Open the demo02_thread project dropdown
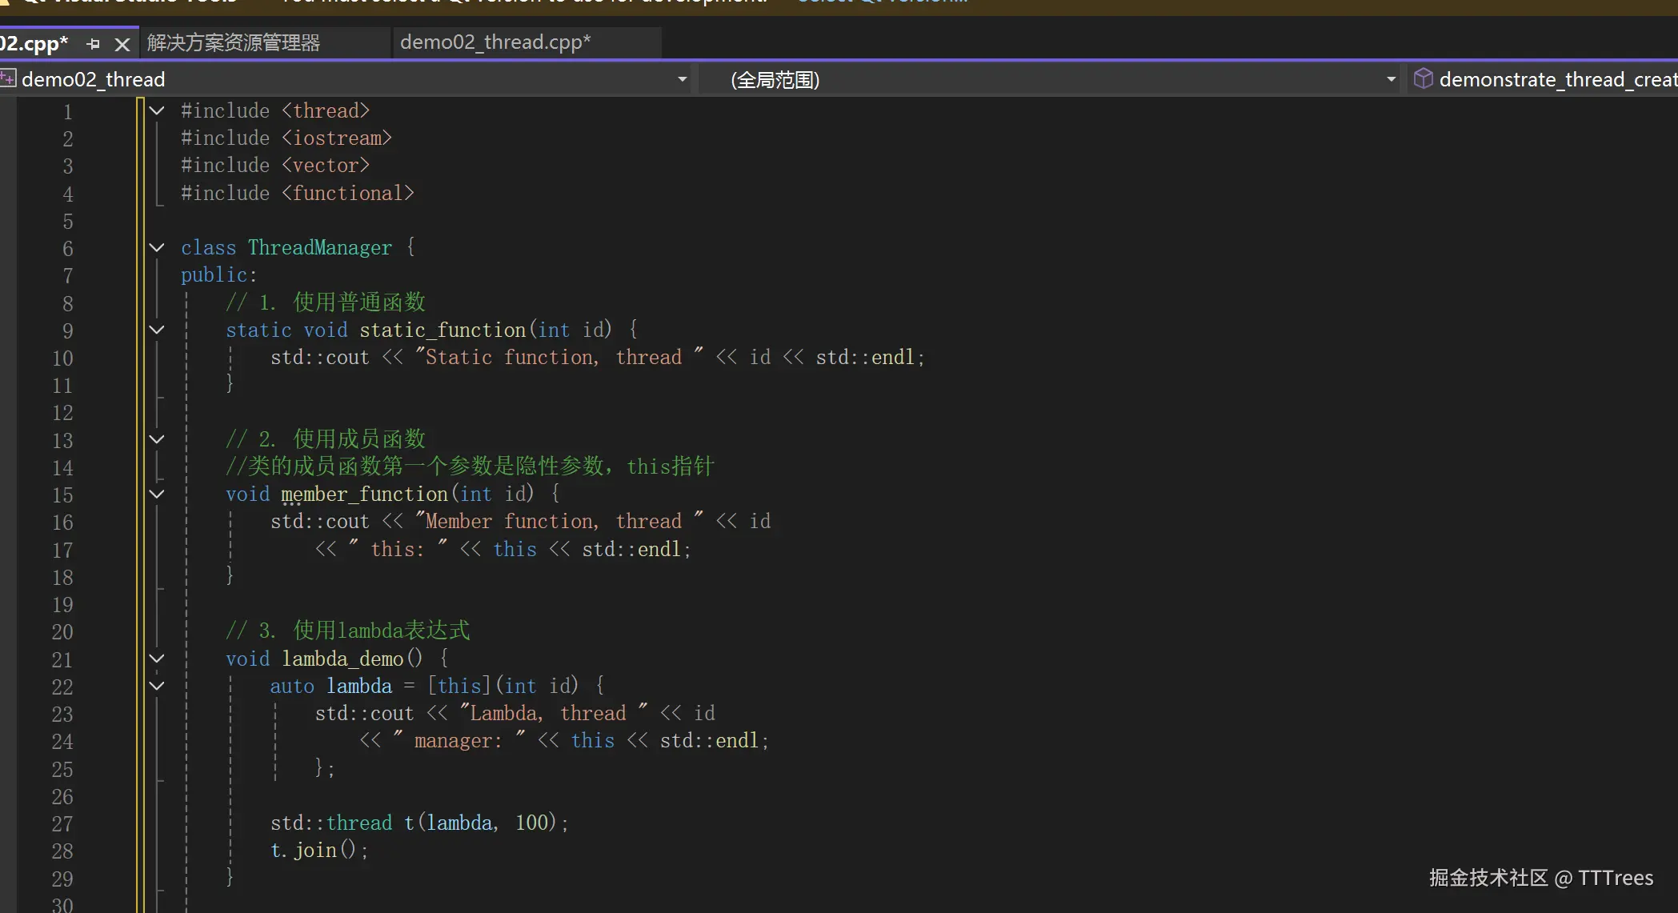The height and width of the screenshot is (913, 1678). (x=682, y=79)
